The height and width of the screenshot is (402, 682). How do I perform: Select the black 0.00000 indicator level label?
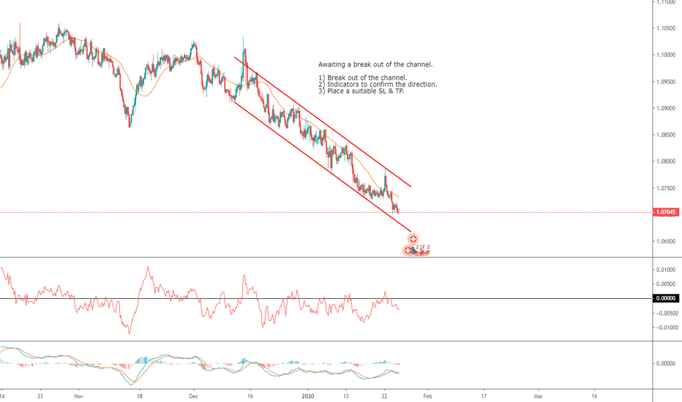click(665, 298)
